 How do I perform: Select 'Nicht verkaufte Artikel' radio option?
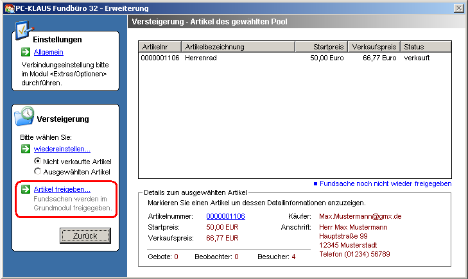tap(38, 161)
